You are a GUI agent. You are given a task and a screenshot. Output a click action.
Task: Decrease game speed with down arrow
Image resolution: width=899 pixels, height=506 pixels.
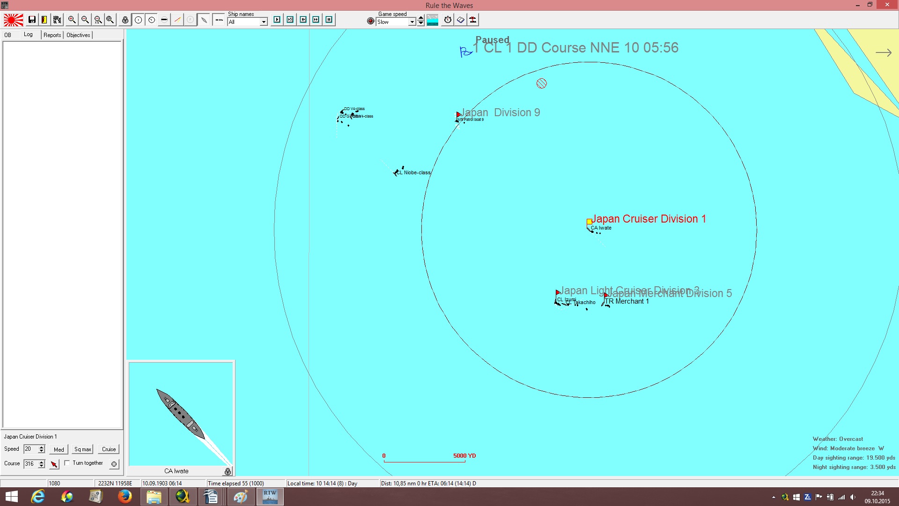point(421,23)
